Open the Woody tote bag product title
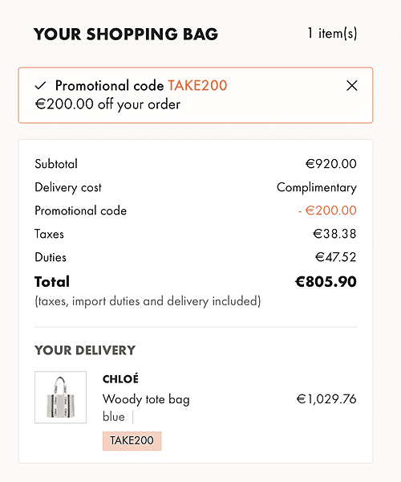401x482 pixels. tap(146, 399)
